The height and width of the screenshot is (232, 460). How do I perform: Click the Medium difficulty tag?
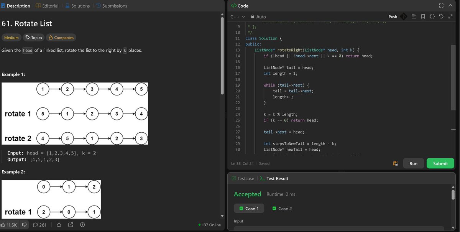pos(11,38)
